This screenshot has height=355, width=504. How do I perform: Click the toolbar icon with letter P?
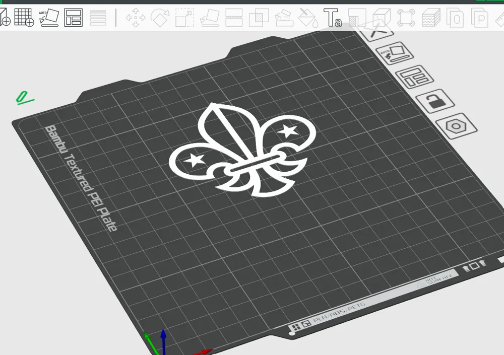click(x=480, y=18)
